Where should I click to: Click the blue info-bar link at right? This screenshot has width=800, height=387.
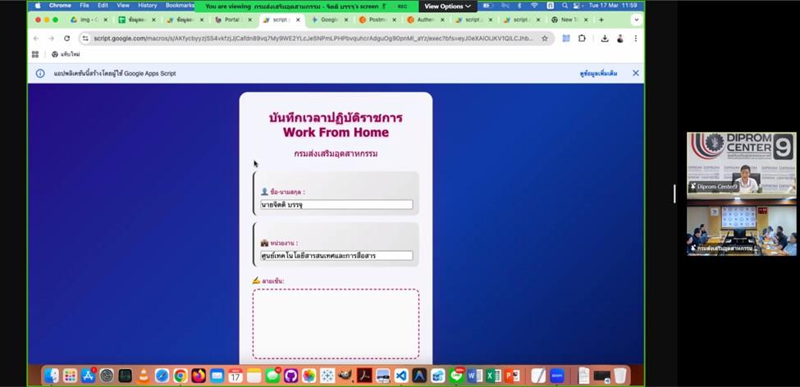pos(598,73)
